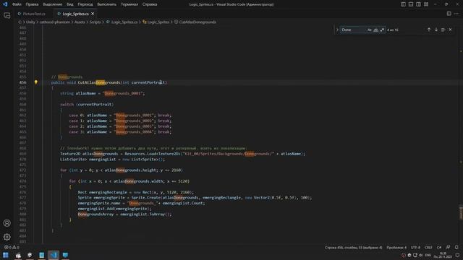This screenshot has height=260, width=463.
Task: Toggle primary sidebar layout icon
Action: point(403,4)
